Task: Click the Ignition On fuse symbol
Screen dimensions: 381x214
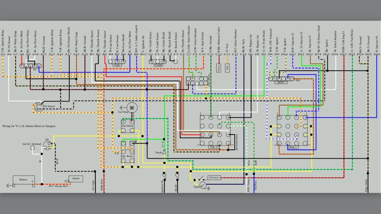Action: [x=164, y=175]
